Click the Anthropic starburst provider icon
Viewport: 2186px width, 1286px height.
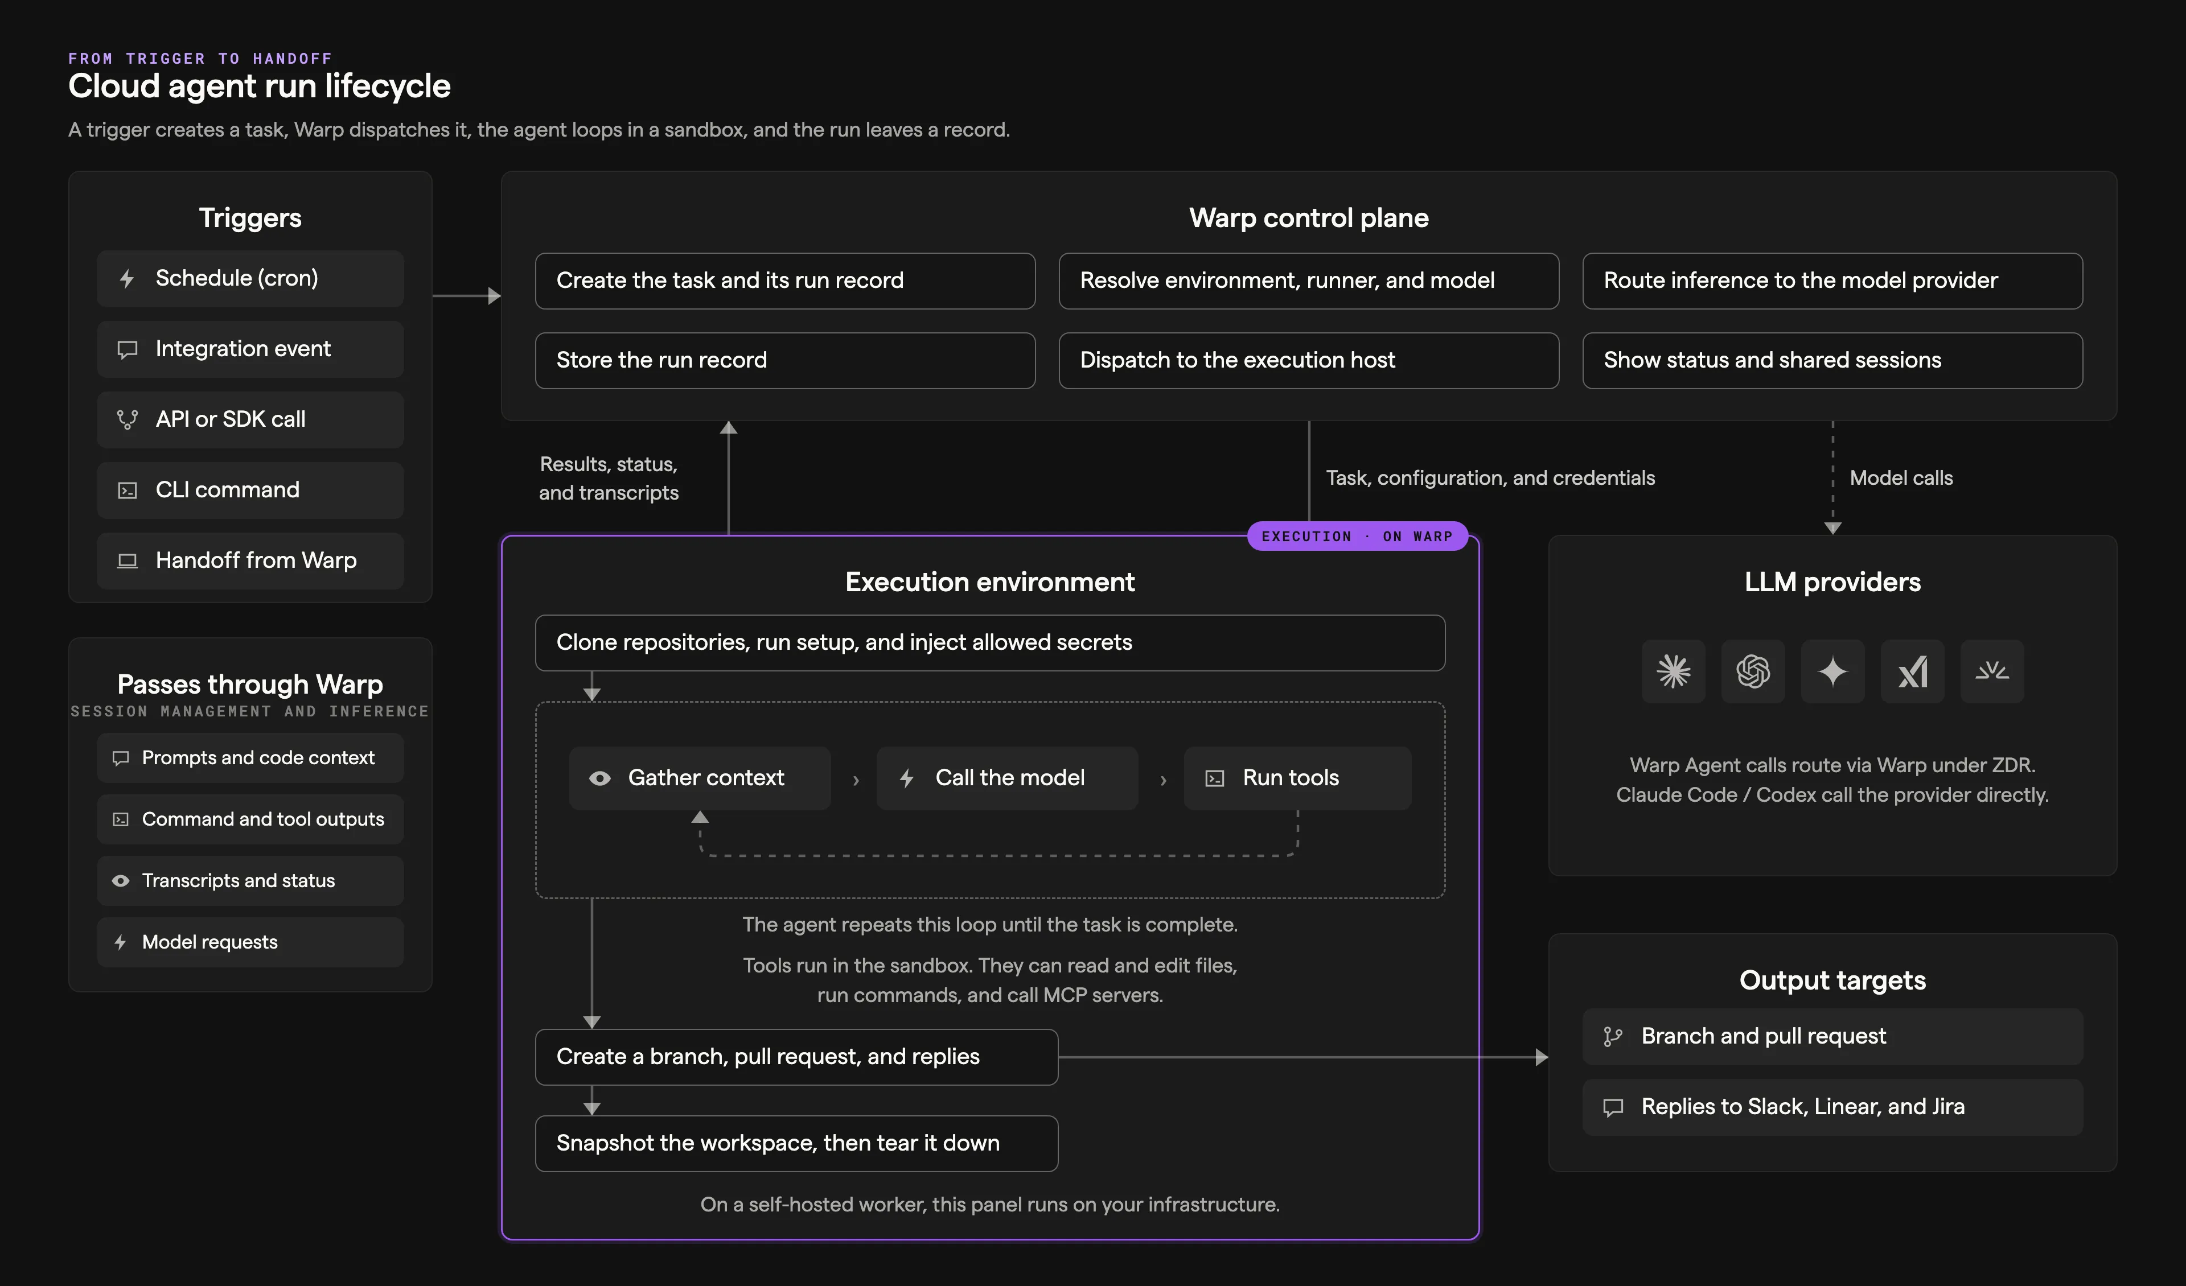click(x=1673, y=671)
